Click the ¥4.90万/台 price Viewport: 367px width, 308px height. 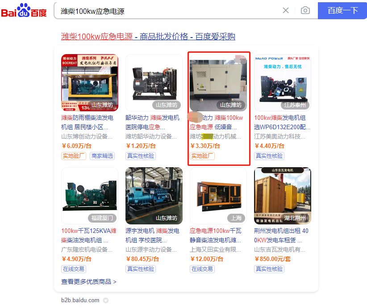[76, 259]
